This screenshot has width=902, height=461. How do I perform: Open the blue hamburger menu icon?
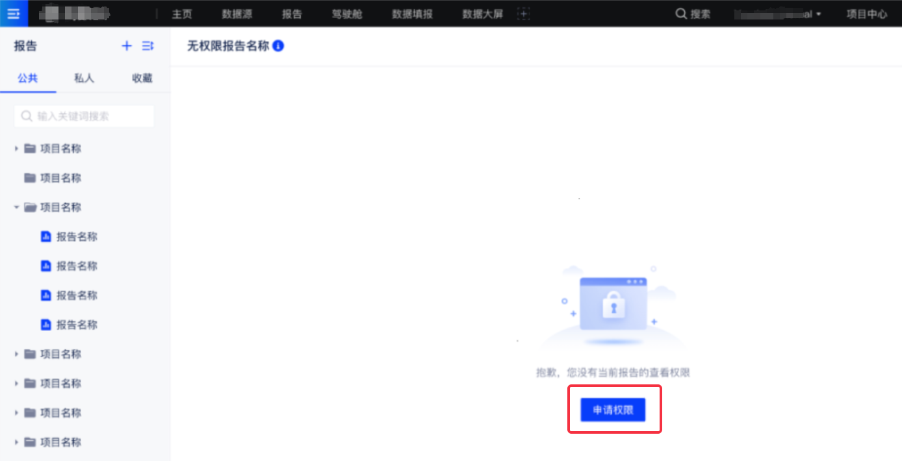point(14,14)
